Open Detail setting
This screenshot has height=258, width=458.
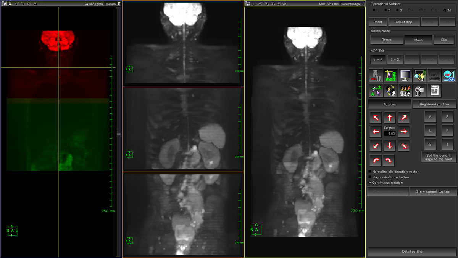tap(412, 252)
